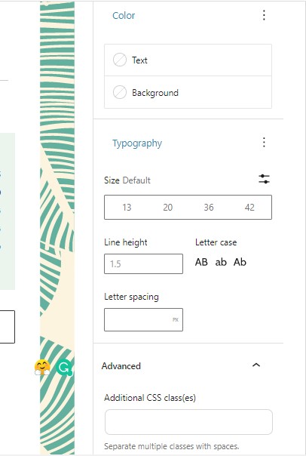Select lowercase ab letter case
This screenshot has height=456, width=306.
pos(221,262)
